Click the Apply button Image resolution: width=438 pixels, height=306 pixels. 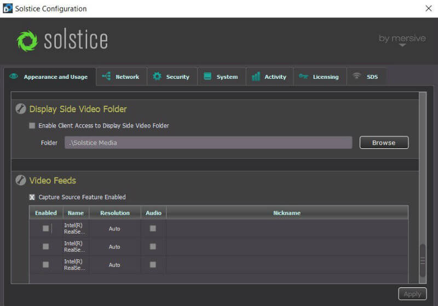412,294
